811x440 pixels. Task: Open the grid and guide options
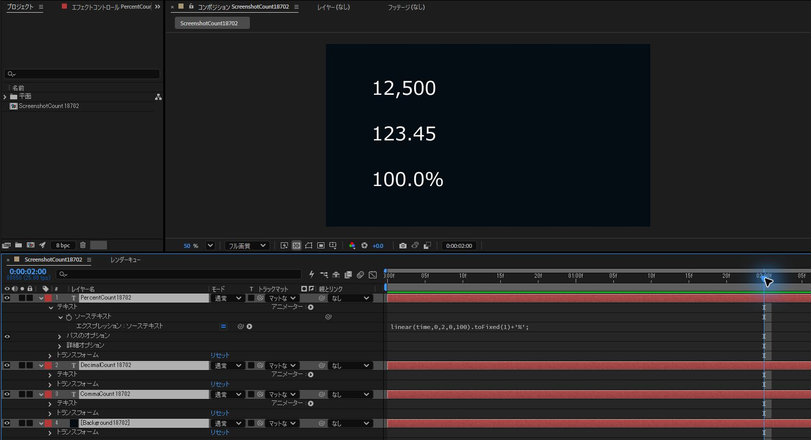(x=333, y=245)
